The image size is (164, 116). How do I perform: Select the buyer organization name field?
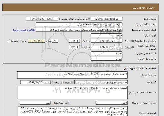[79, 25]
